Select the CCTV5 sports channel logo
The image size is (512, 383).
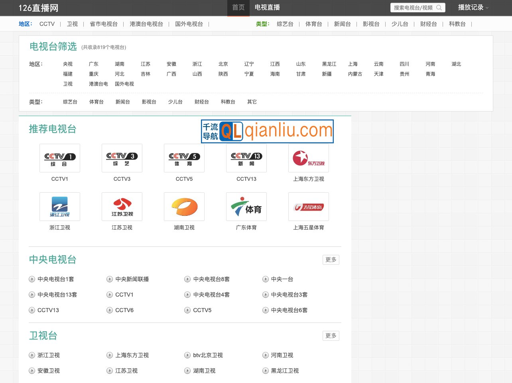(184, 158)
